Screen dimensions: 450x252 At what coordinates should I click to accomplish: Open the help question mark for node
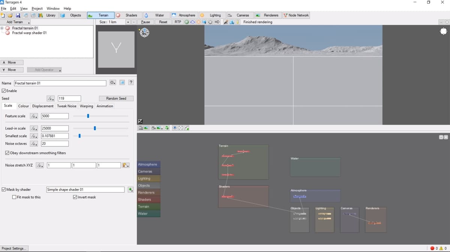tap(131, 82)
